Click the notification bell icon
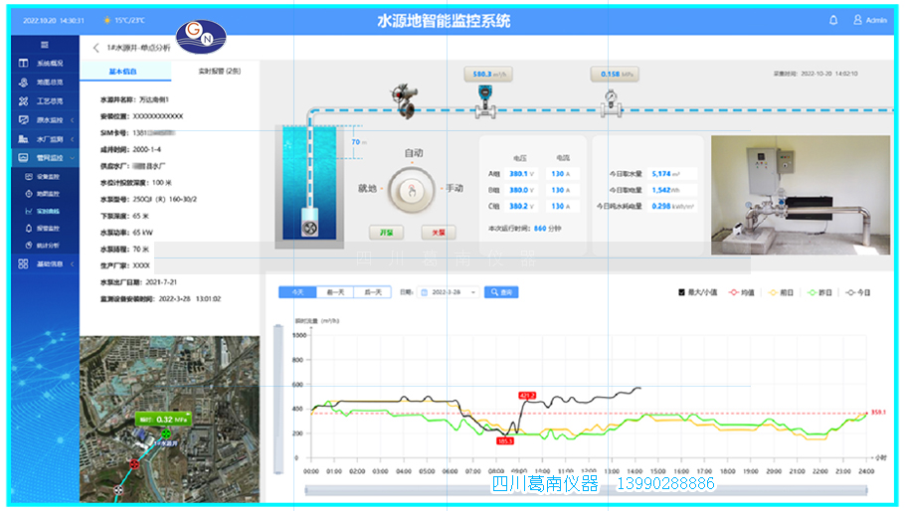Image resolution: width=905 pixels, height=511 pixels. (833, 20)
